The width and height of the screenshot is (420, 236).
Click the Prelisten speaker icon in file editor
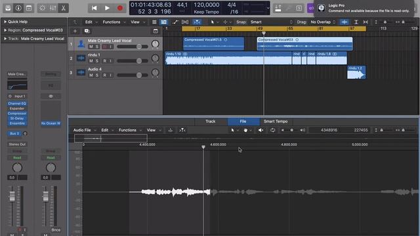pos(261,130)
